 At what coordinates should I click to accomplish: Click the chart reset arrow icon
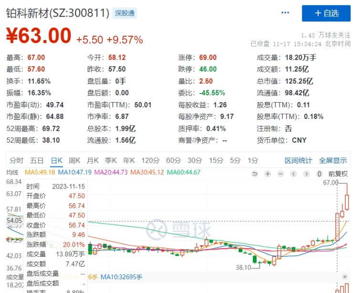point(255,174)
